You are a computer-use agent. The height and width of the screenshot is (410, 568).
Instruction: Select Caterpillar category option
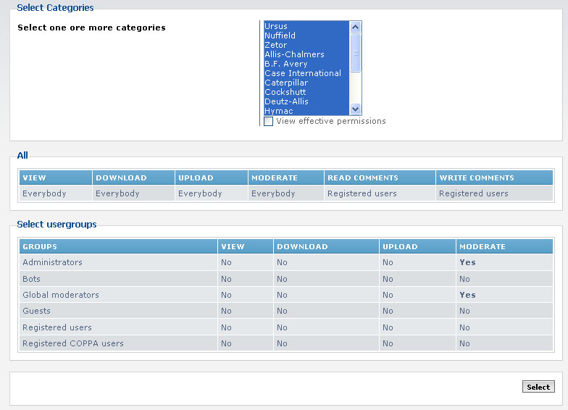[286, 83]
